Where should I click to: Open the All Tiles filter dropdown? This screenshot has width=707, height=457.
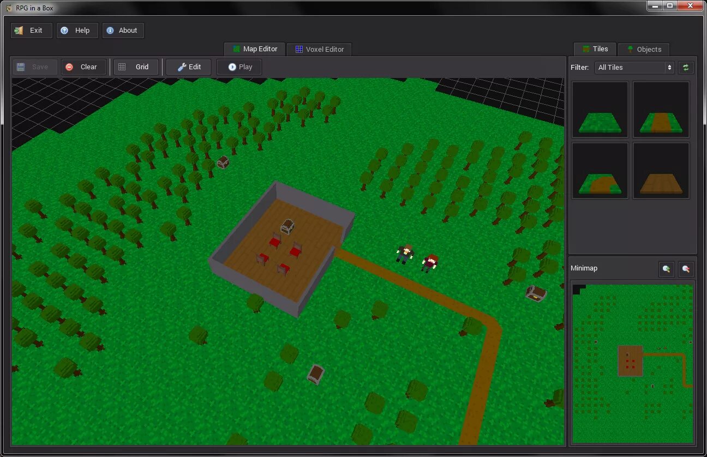(x=634, y=68)
